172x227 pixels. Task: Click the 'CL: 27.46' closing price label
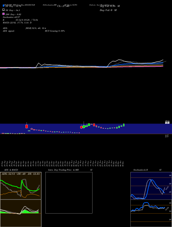[x=63, y=6]
